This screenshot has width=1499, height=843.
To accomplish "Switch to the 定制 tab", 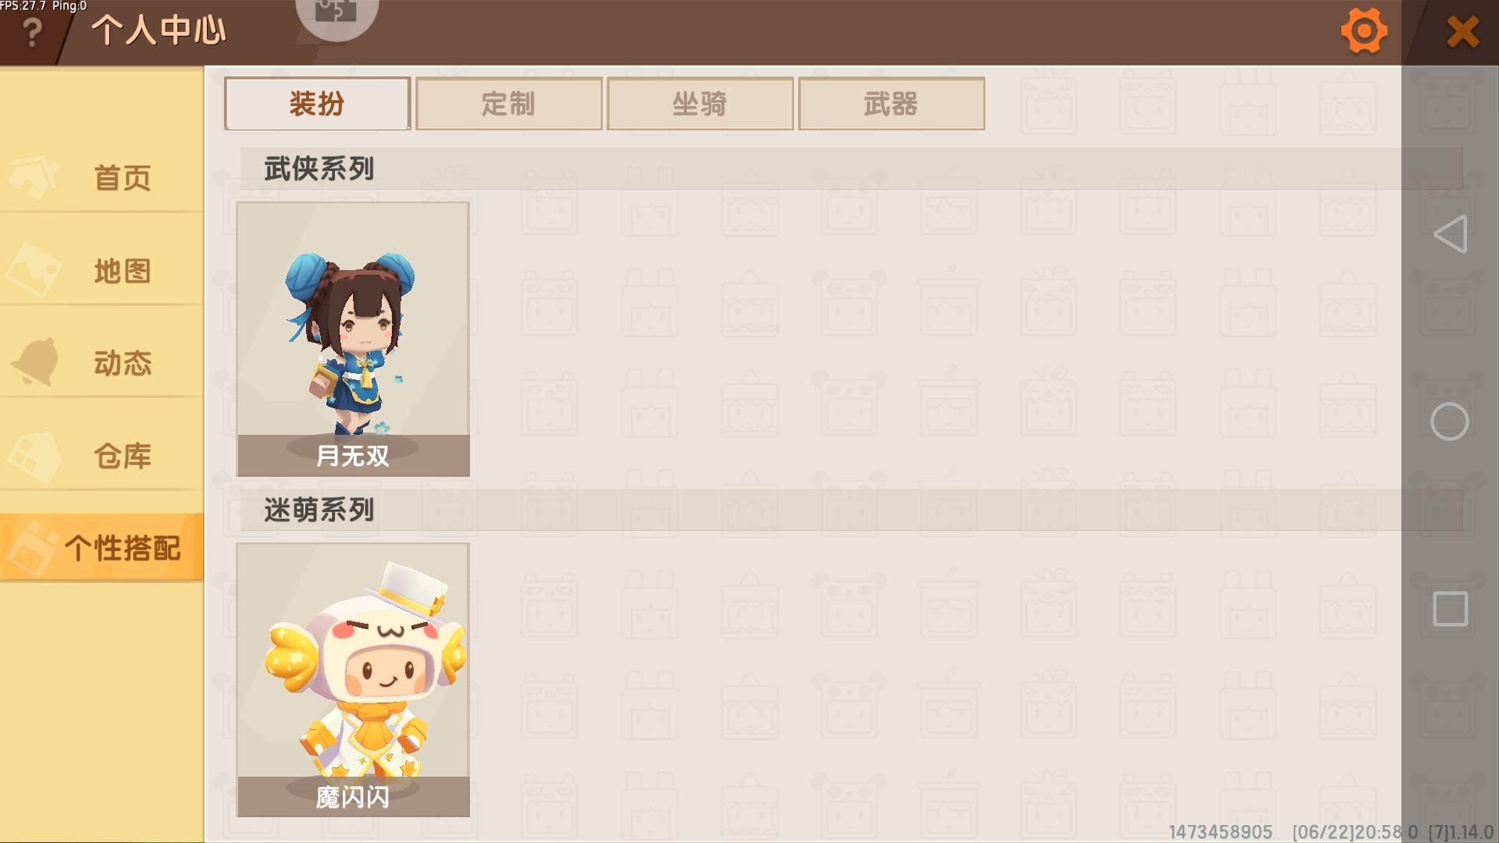I will click(509, 104).
